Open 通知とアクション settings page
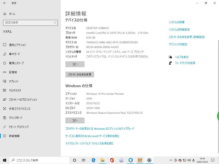Screen dimensions: 219x164 18,45
